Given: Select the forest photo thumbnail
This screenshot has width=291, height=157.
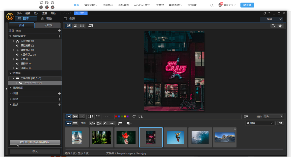Looking at the screenshot, I should 101,137.
